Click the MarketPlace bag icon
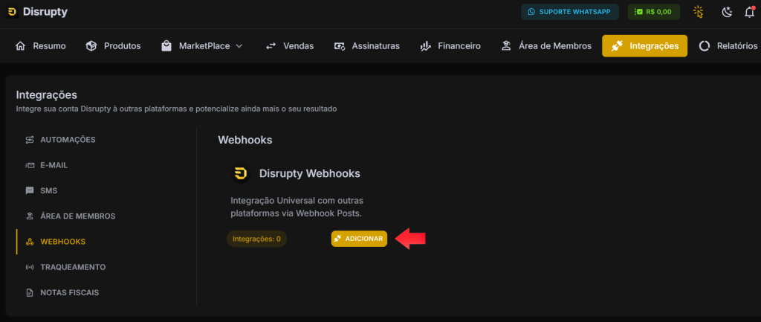Image resolution: width=761 pixels, height=322 pixels. click(x=166, y=46)
